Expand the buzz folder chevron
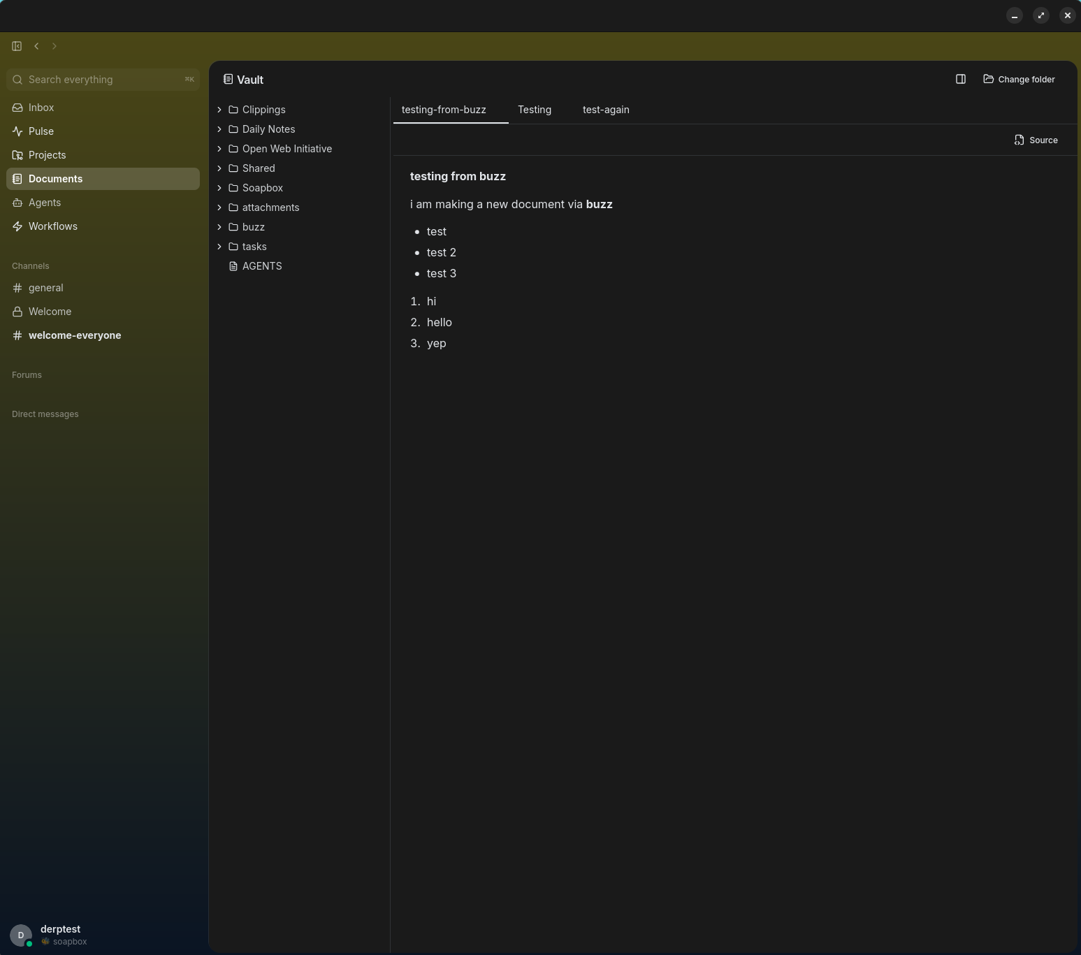1081x955 pixels. 219,227
